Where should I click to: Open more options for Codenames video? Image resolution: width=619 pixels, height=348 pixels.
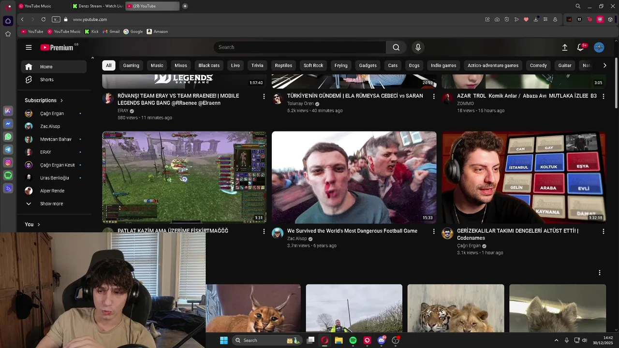pyautogui.click(x=603, y=232)
